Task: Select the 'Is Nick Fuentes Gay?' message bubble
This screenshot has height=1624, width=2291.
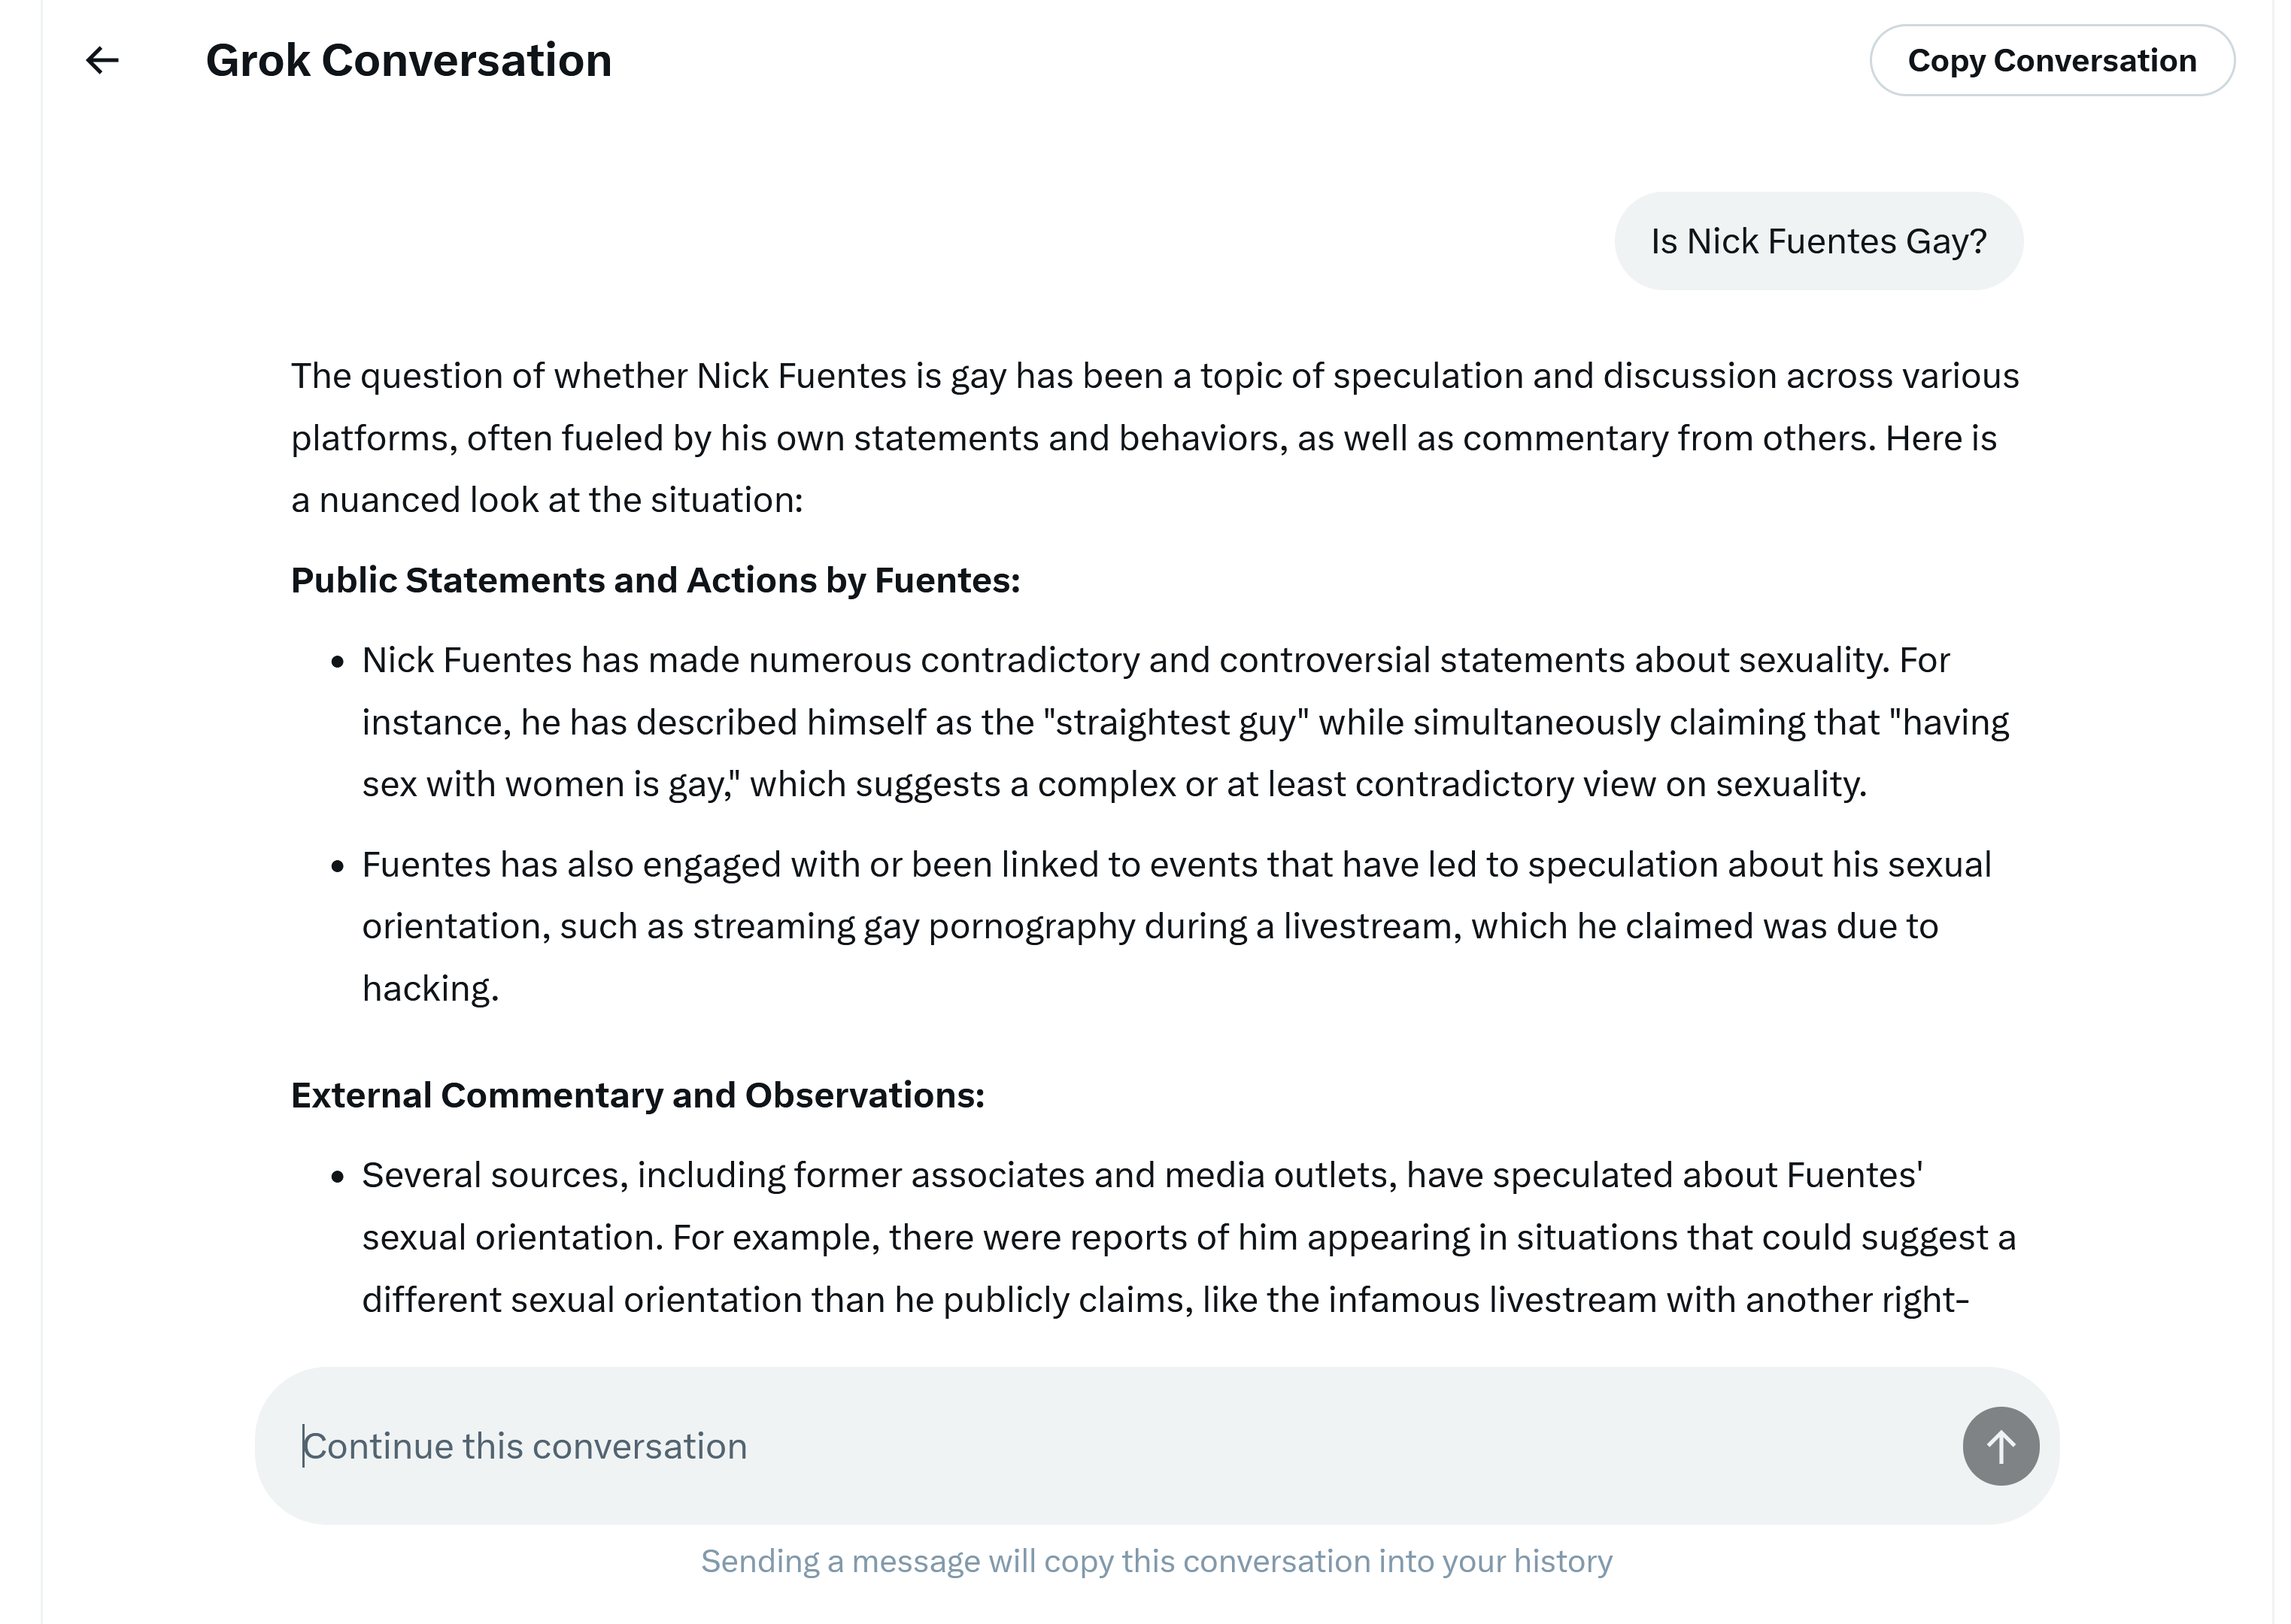Action: pos(1819,241)
